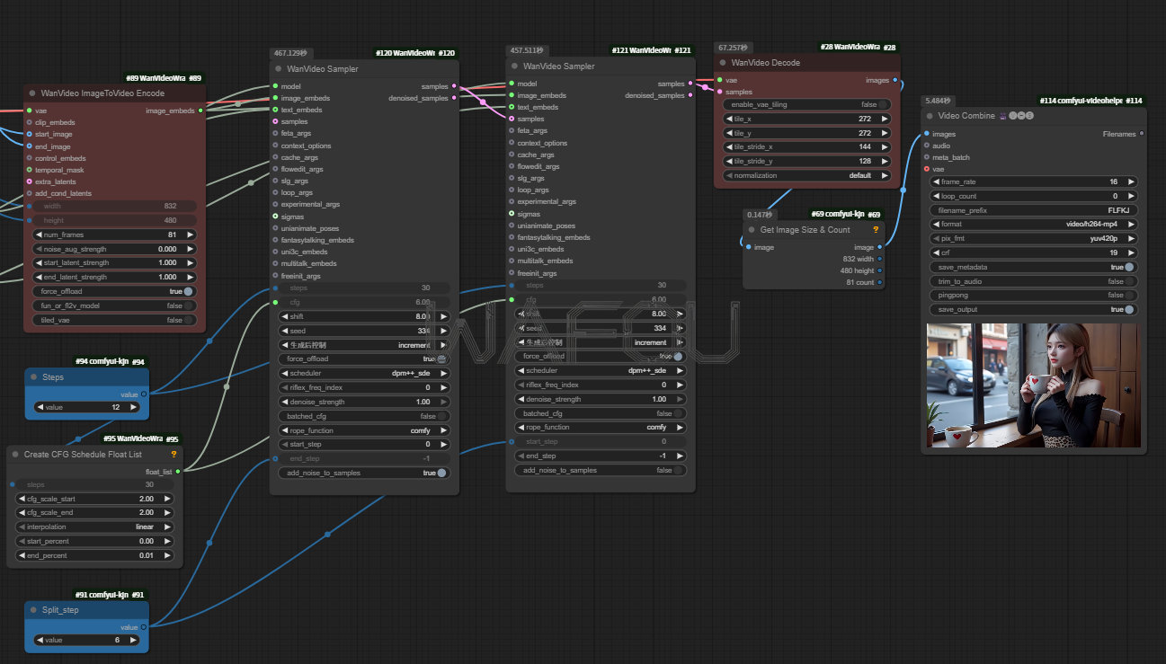The height and width of the screenshot is (664, 1166).
Task: Click the audio input port on Video Combine
Action: click(x=926, y=146)
